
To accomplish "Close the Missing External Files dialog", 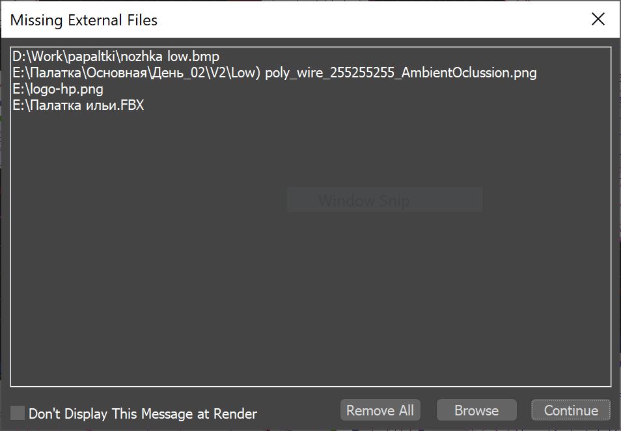I will (x=598, y=19).
